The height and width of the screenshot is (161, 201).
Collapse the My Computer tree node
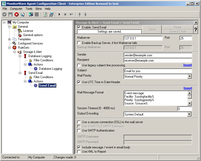tap(4, 22)
